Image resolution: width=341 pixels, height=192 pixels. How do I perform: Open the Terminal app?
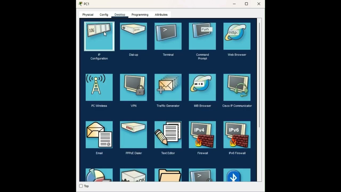[168, 36]
